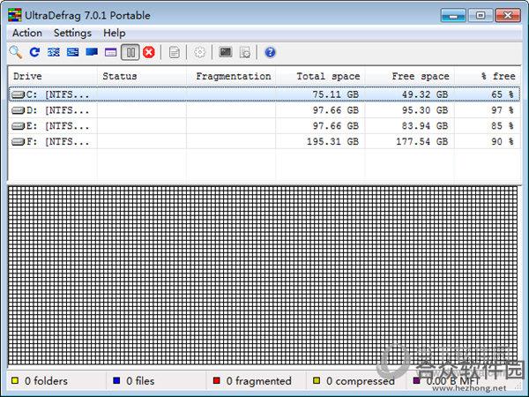Sort by the Drive column header
This screenshot has height=397, width=529.
tap(52, 76)
